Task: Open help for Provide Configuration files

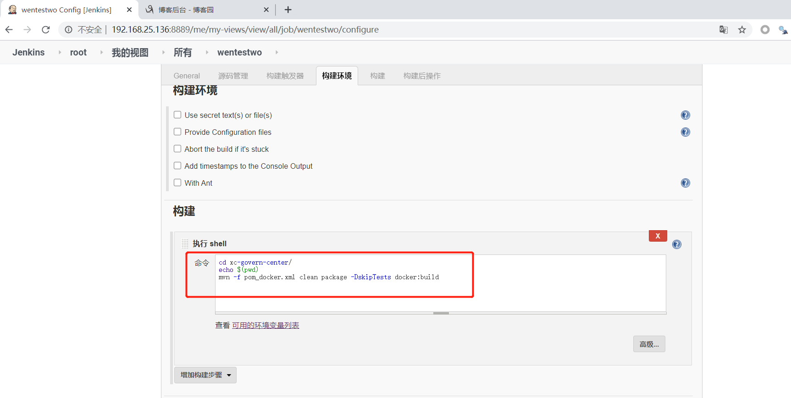Action: pos(686,132)
